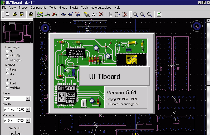Select the add text tool
Image resolution: width=210 pixels, height=135 pixels.
(x=87, y=14)
